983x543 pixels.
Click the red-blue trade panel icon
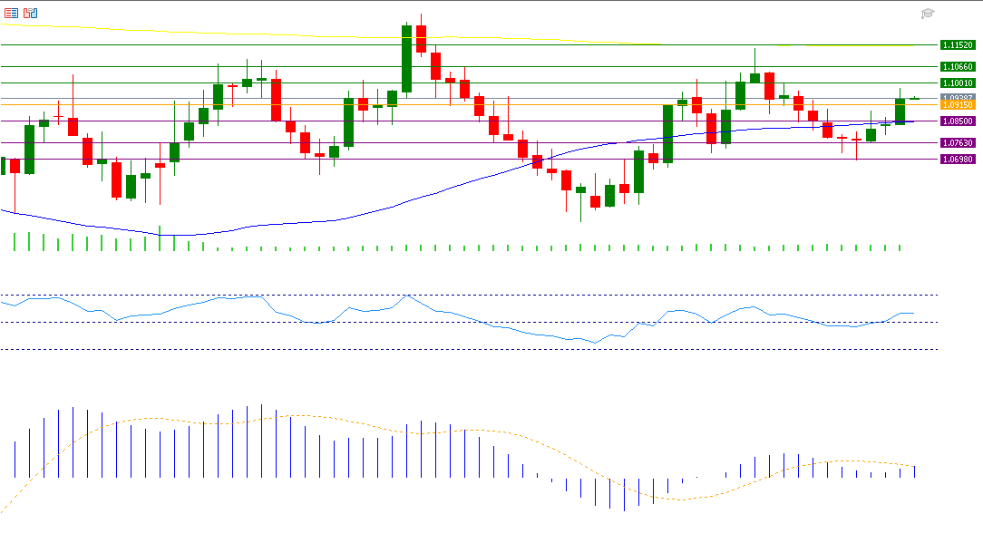31,13
